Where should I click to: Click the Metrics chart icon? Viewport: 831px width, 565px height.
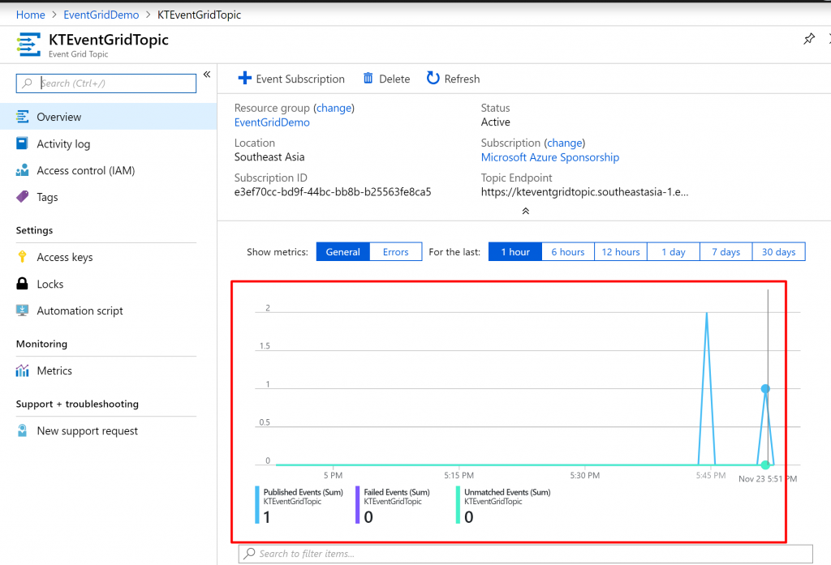[x=22, y=370]
